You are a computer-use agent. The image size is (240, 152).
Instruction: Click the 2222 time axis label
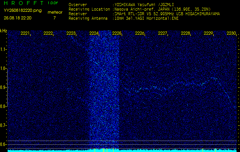48,33
